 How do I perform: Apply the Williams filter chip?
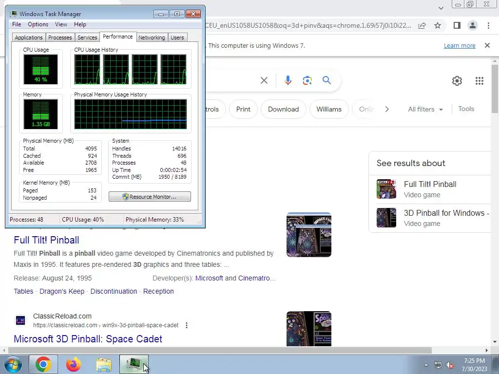(x=329, y=109)
